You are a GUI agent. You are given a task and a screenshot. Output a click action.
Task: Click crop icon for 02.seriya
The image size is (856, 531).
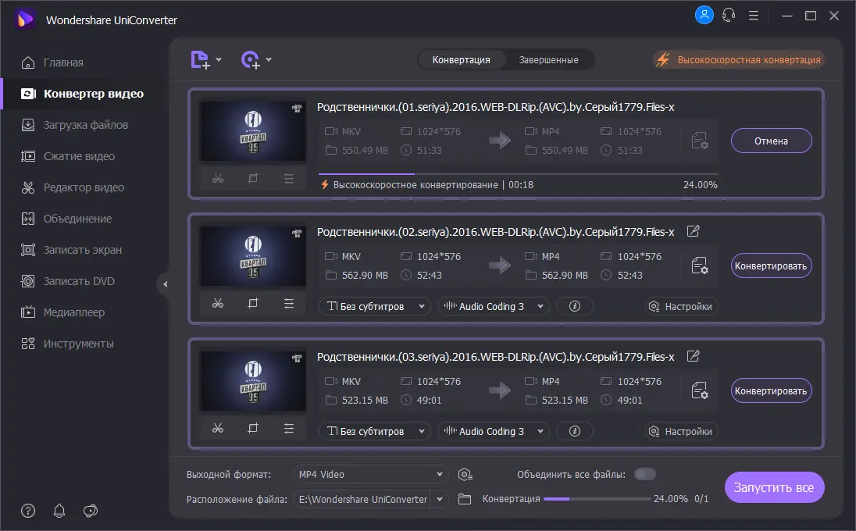click(253, 303)
